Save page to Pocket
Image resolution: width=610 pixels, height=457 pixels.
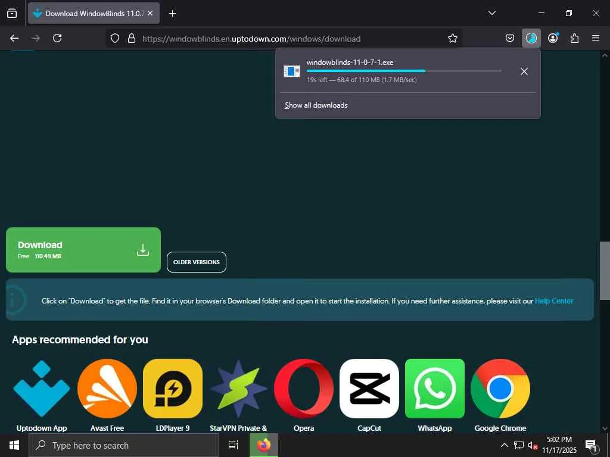(510, 38)
